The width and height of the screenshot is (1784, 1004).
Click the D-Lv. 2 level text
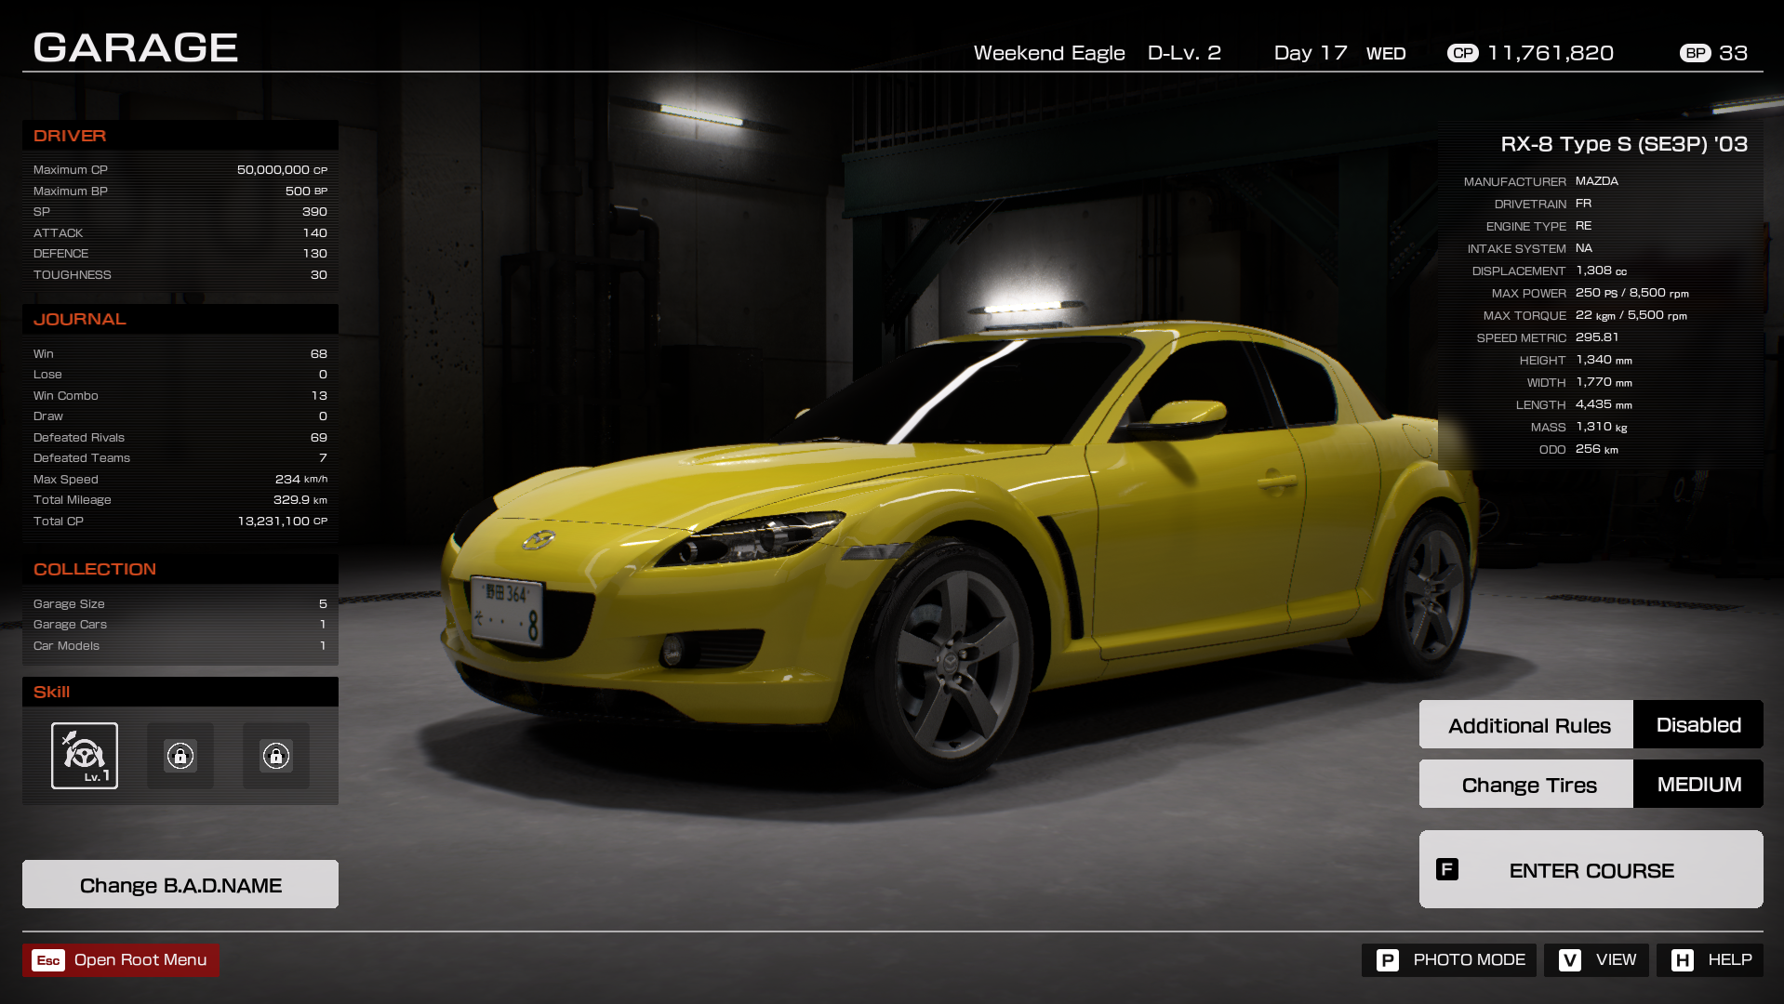pos(1184,53)
